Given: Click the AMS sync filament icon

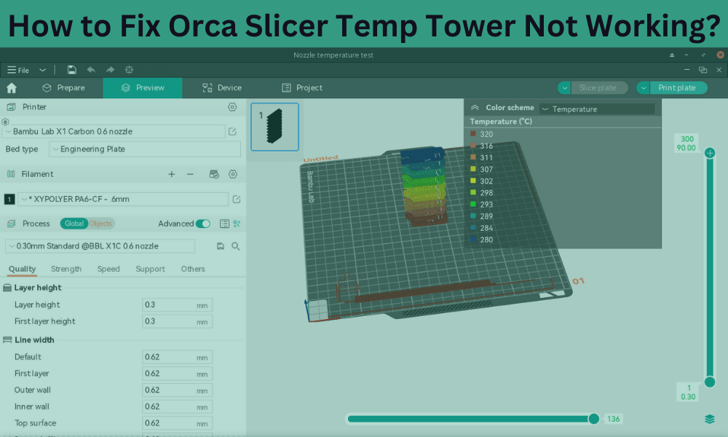Looking at the screenshot, I should click(x=214, y=174).
